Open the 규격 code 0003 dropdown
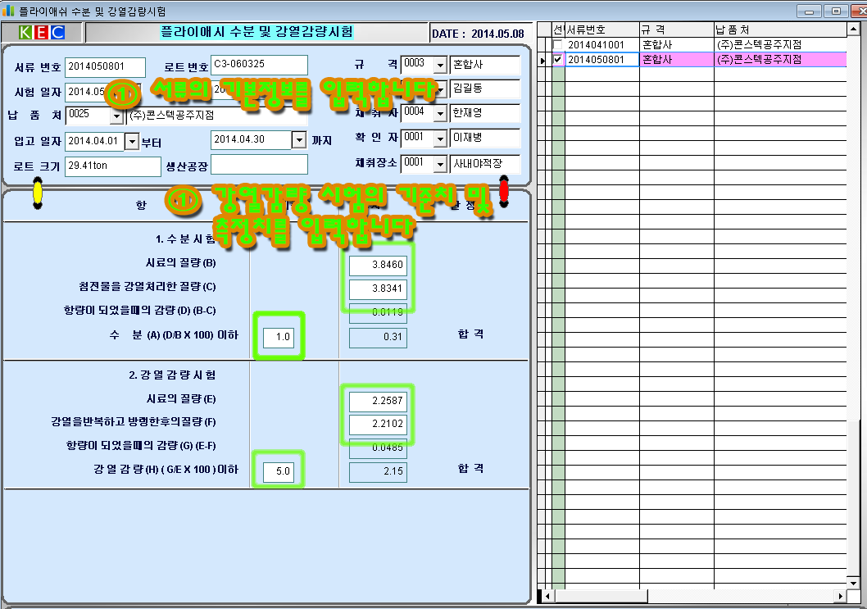 click(x=440, y=66)
